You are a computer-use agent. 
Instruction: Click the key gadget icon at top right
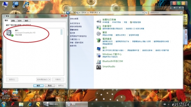pos(183,3)
